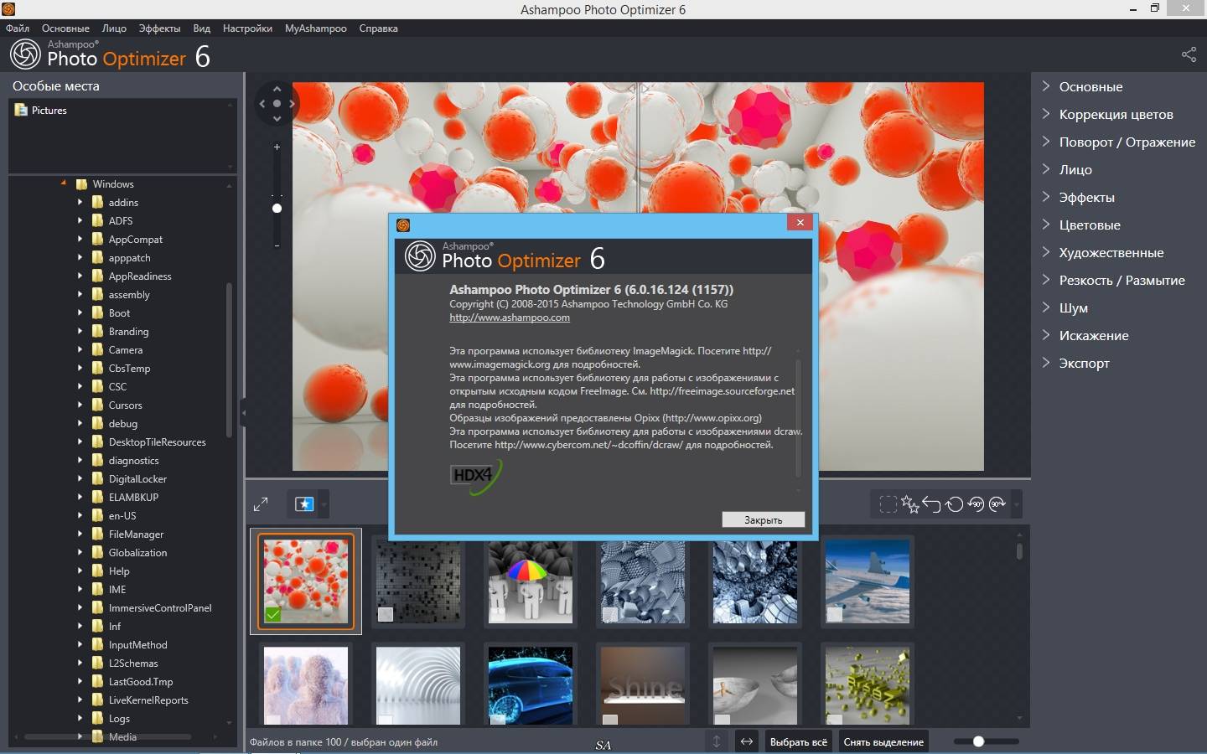This screenshot has height=754, width=1207.
Task: Select the DesktopTileResources folder
Action: (x=157, y=442)
